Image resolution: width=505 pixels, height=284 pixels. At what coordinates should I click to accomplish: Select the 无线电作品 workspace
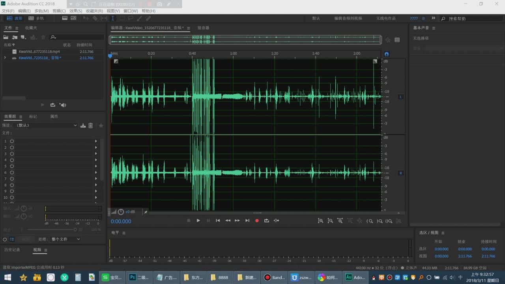(x=385, y=18)
